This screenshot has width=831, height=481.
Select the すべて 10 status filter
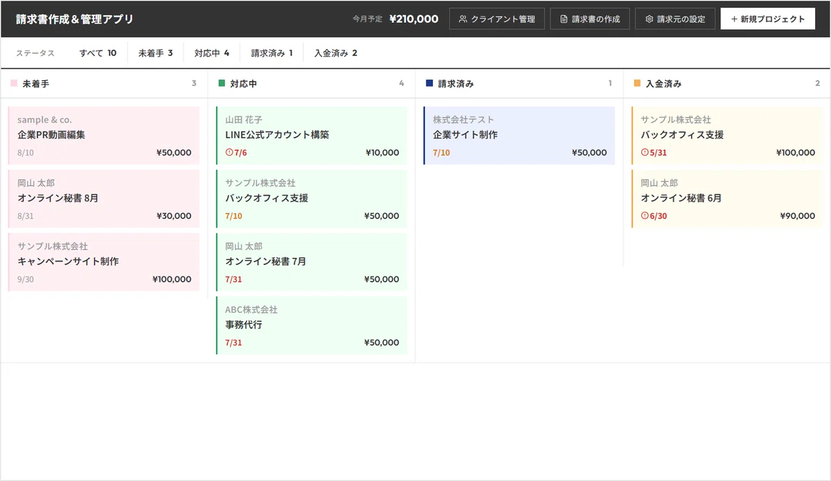pyautogui.click(x=98, y=53)
